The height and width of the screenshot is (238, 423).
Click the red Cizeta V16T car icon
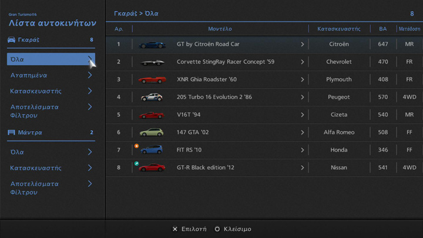coord(152,115)
